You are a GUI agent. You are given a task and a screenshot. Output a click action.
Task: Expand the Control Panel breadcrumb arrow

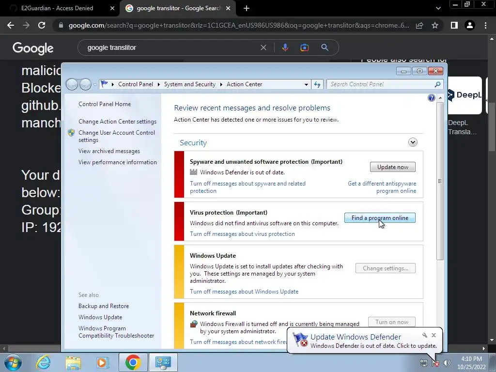point(159,84)
